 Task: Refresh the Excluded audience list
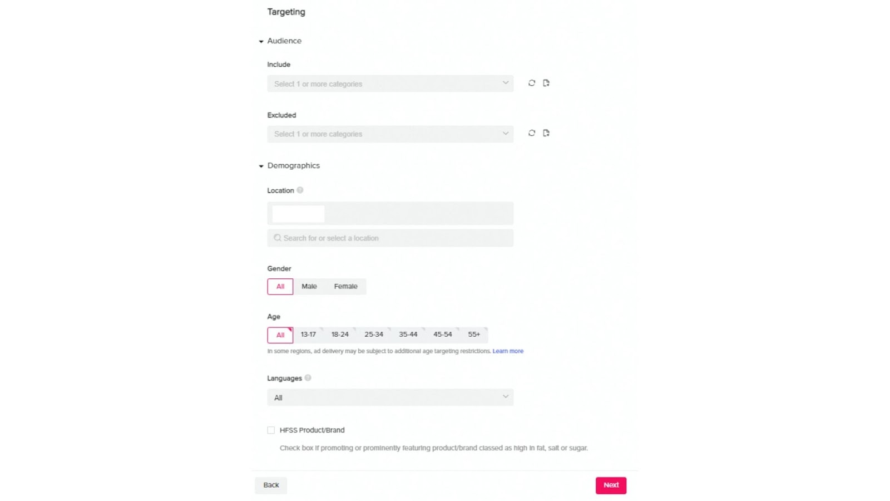[x=532, y=133]
